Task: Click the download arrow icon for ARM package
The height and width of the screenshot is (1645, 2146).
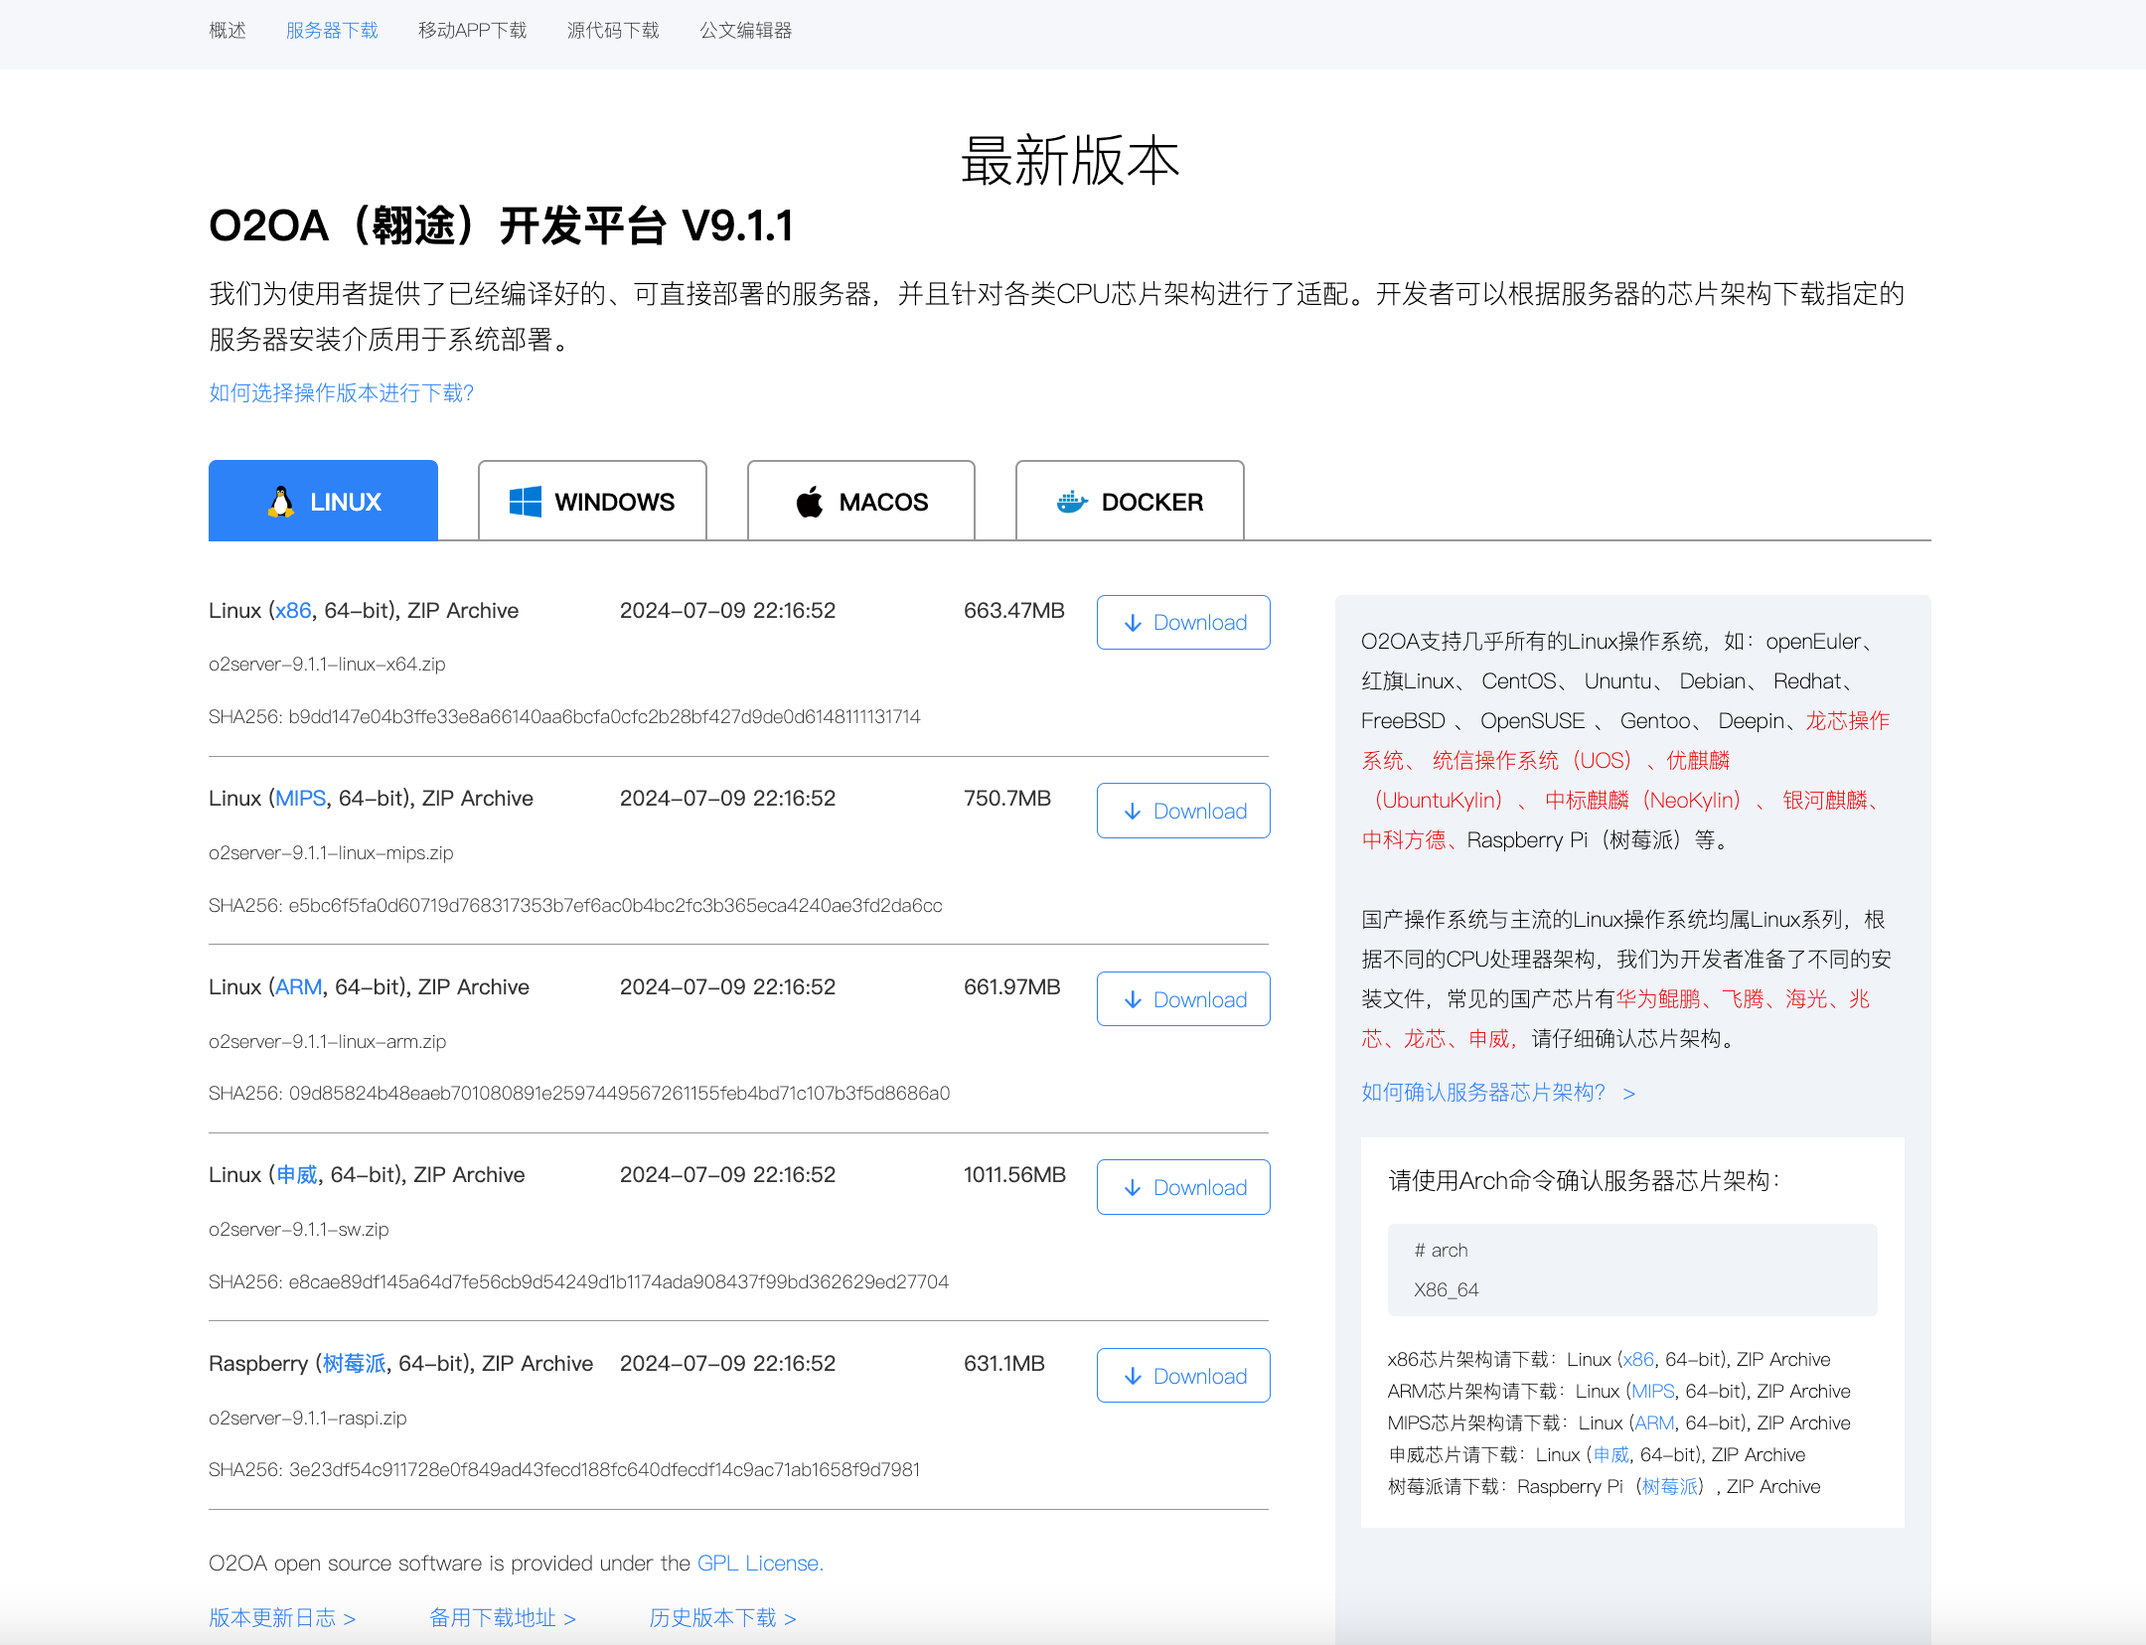Action: [1131, 999]
